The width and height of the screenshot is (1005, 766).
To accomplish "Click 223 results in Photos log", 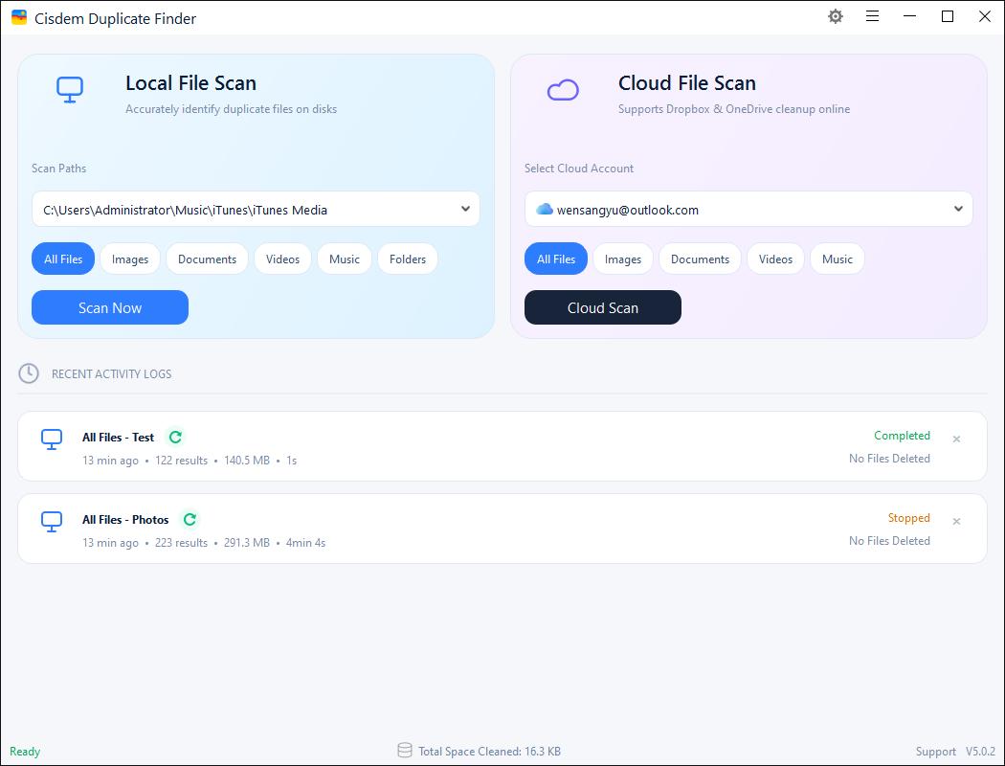I will 182,542.
